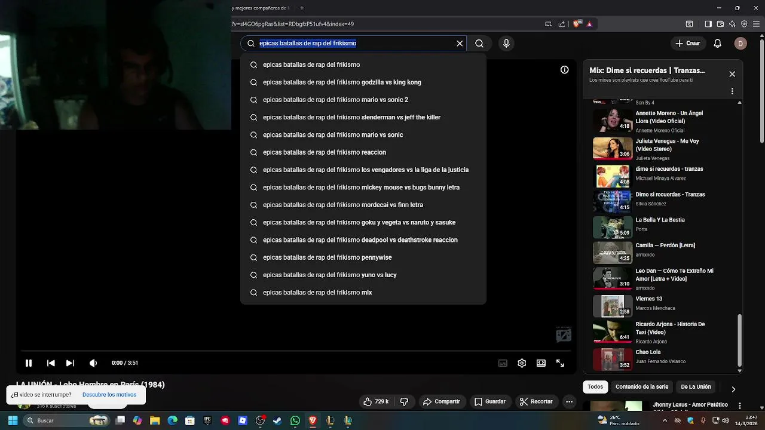Open options for 'Jhonny Lexus - Amor Patético'

pyautogui.click(x=740, y=406)
